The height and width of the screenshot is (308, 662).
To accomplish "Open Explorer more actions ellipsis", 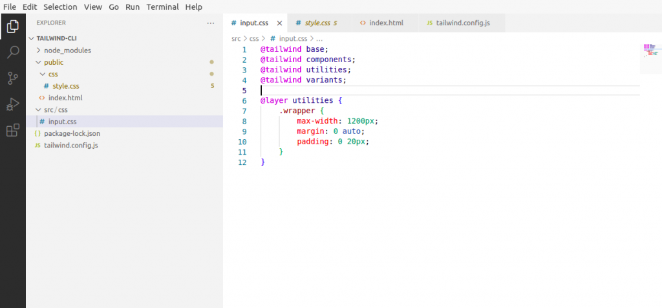I will [211, 23].
